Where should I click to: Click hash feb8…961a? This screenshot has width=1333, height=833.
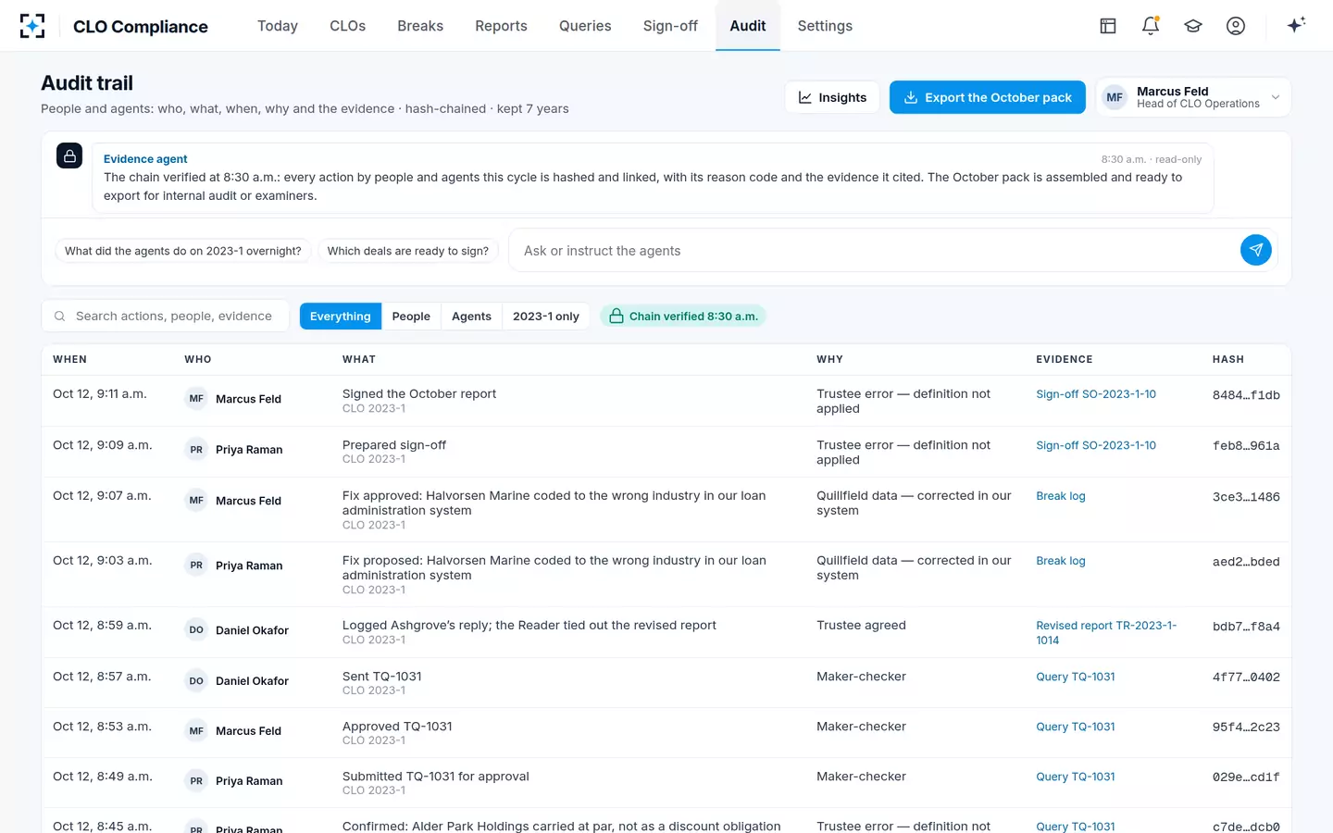1246,446
